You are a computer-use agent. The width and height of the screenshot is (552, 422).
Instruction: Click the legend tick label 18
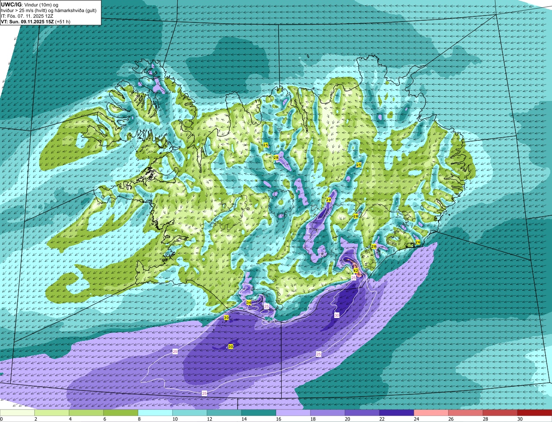[313, 419]
